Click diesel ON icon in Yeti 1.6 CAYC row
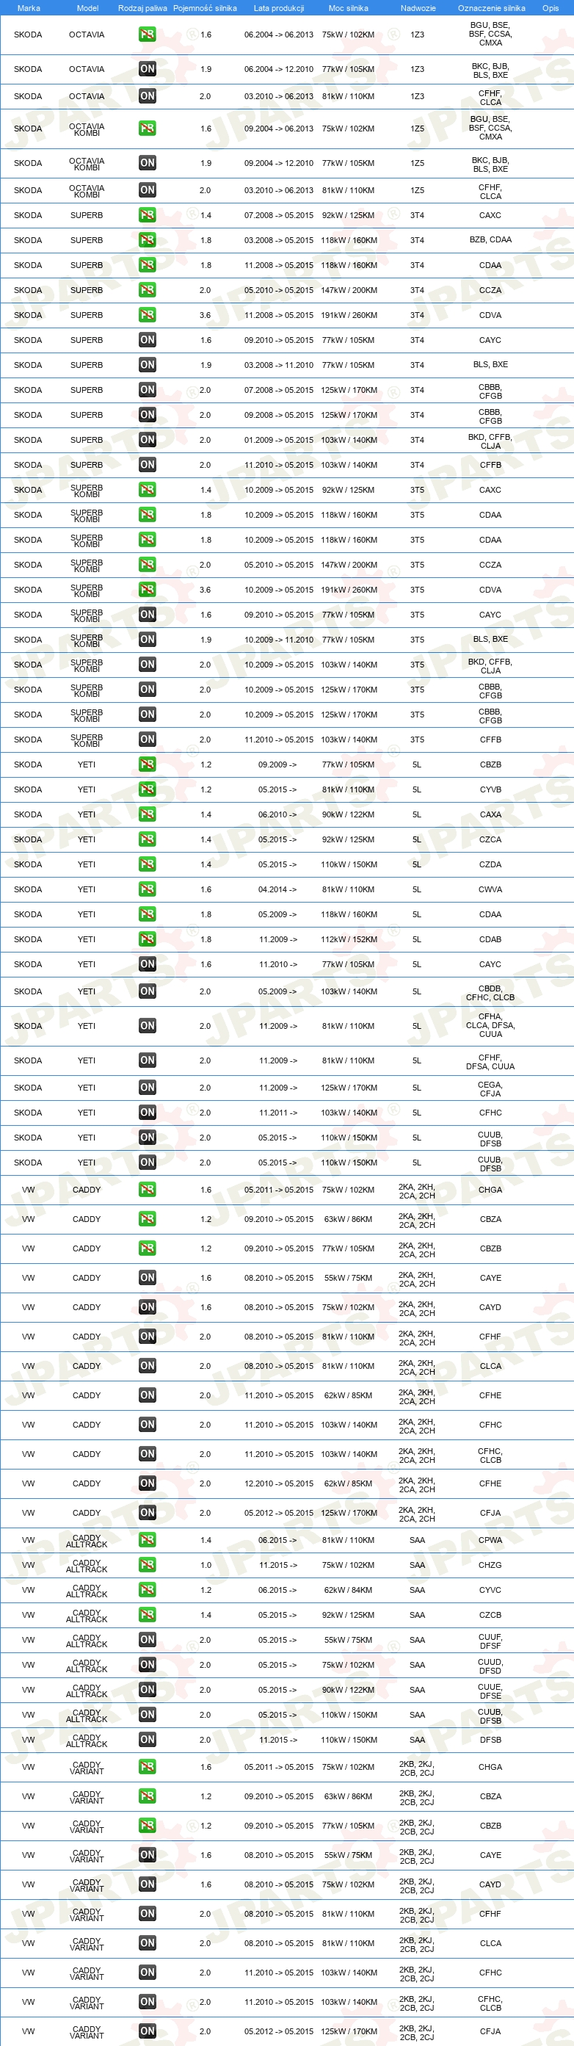 147,964
